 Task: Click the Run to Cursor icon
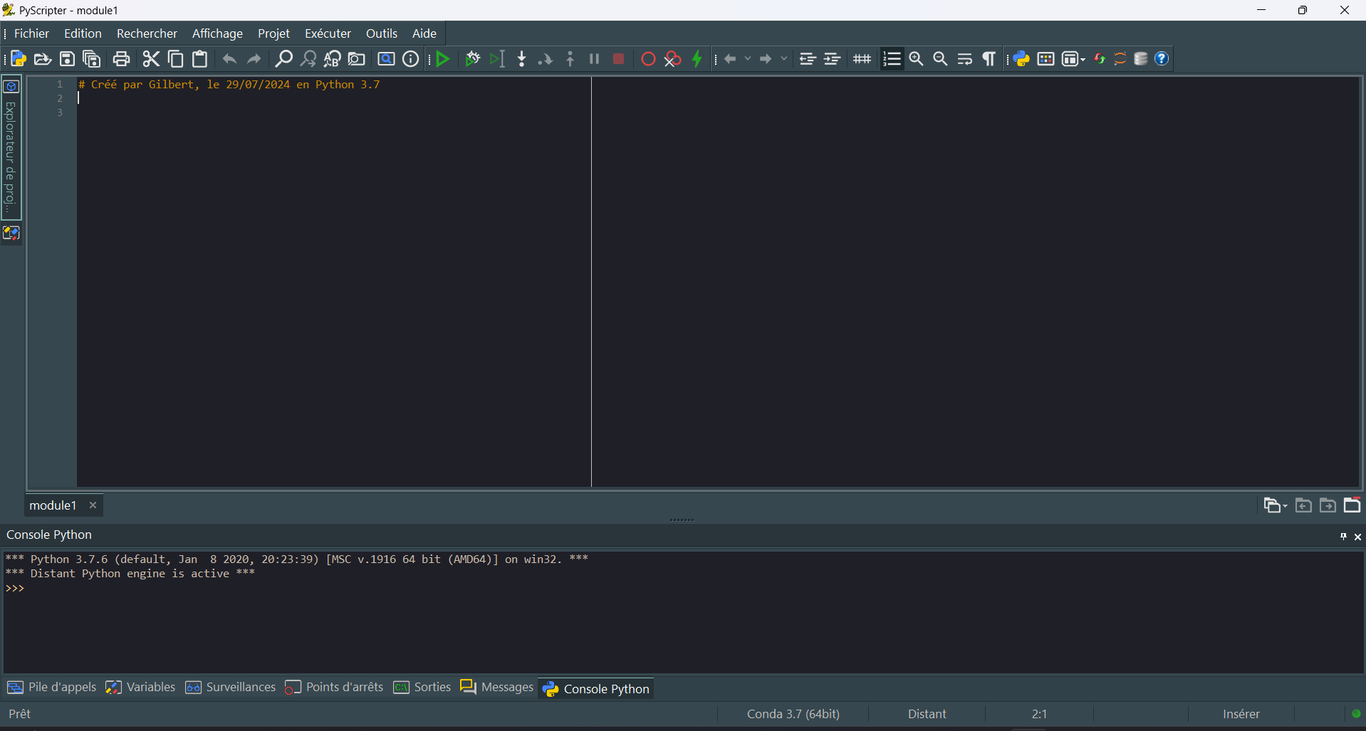(x=497, y=59)
